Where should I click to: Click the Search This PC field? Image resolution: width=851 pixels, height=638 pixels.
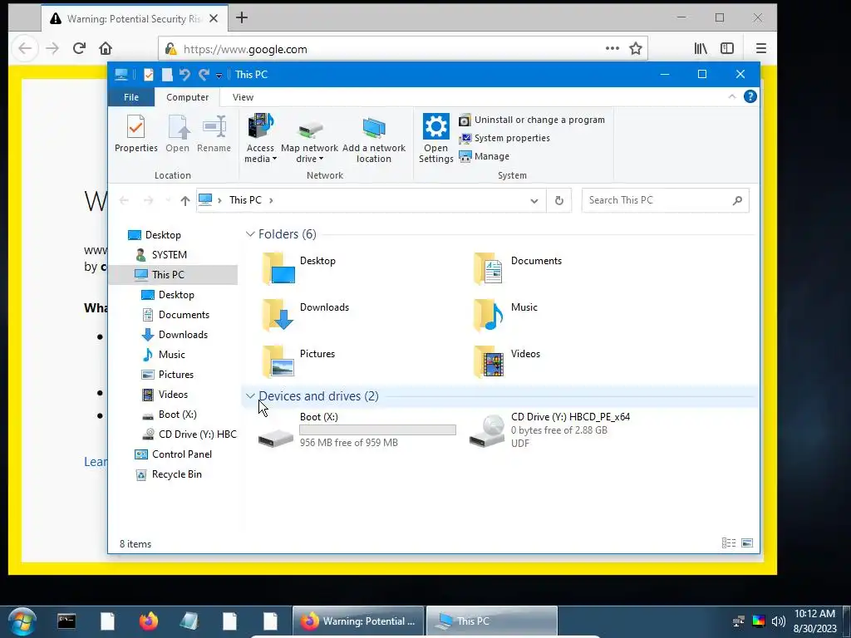pyautogui.click(x=666, y=200)
